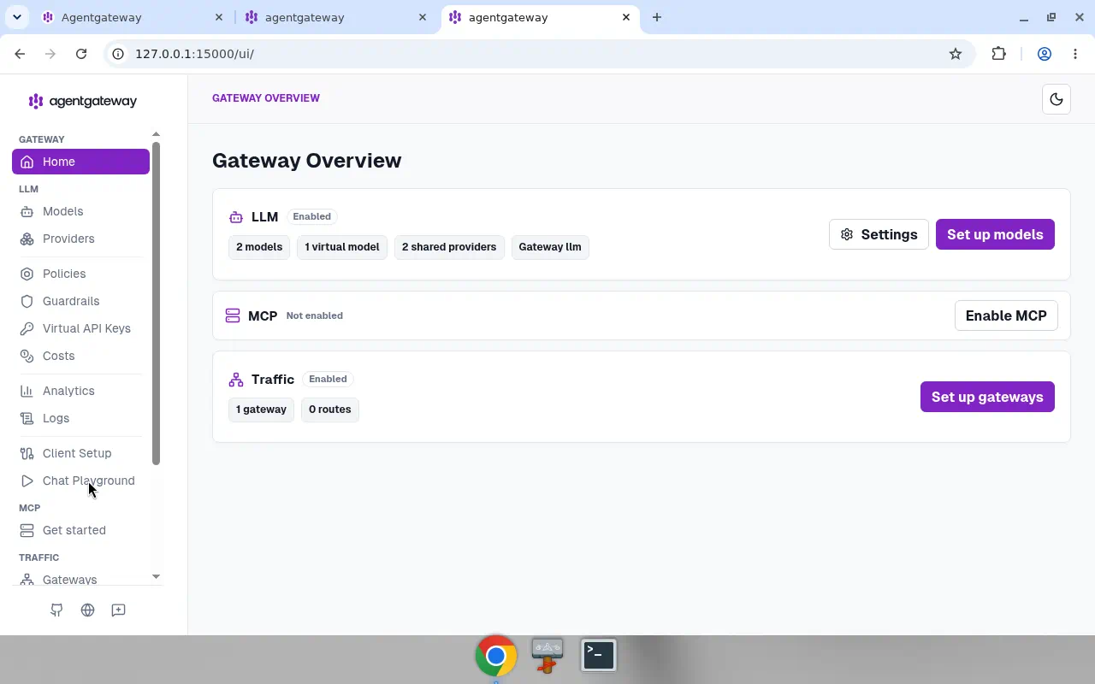Launch the hammer app icon in the taskbar
This screenshot has height=684, width=1095.
click(547, 656)
